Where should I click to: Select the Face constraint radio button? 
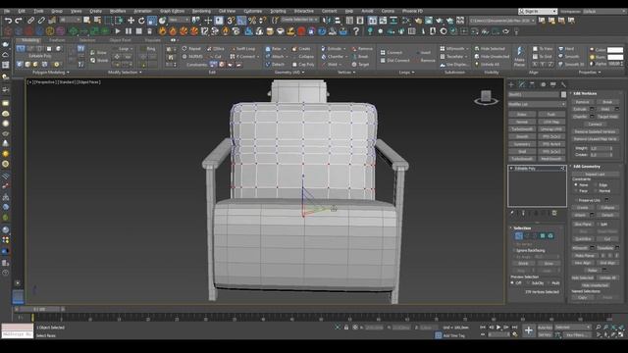576,191
